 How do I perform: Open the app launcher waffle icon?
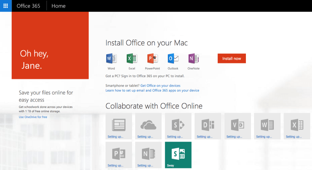click(x=6, y=6)
